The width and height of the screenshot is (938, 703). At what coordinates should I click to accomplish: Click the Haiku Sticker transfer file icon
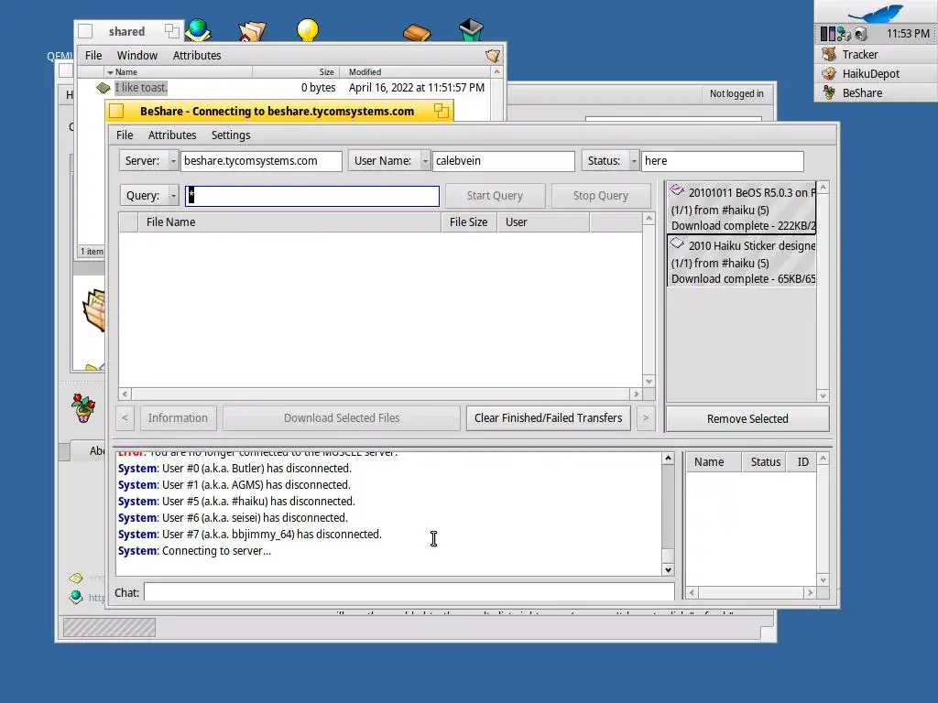677,243
